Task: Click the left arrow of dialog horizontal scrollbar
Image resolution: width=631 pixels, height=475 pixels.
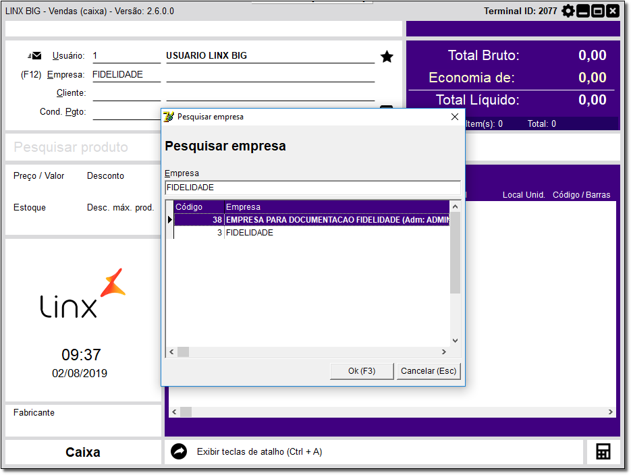Action: click(171, 352)
